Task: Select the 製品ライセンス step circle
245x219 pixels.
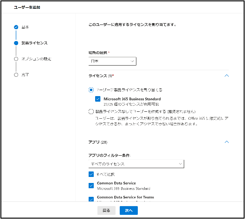Action: click(16, 43)
